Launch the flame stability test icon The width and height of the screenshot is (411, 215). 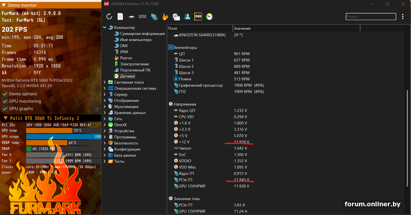tap(164, 16)
